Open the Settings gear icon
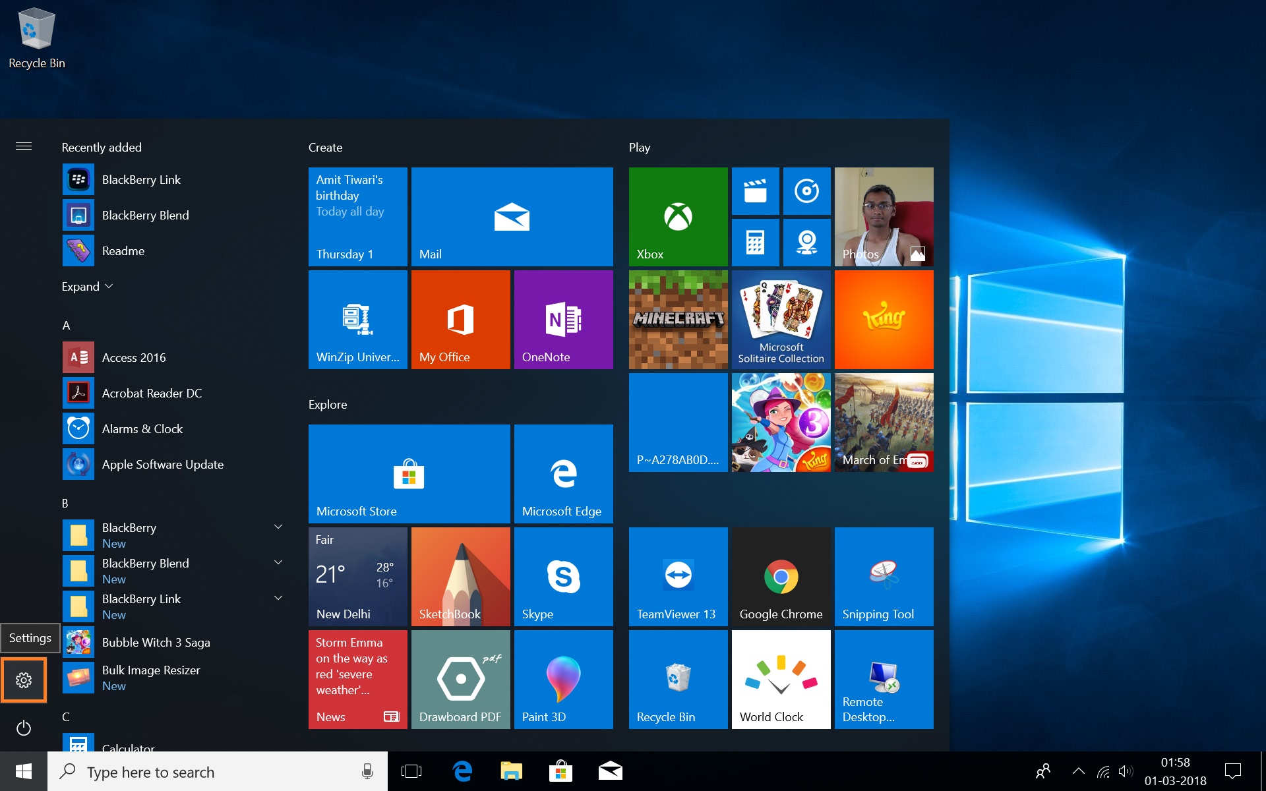 click(24, 680)
